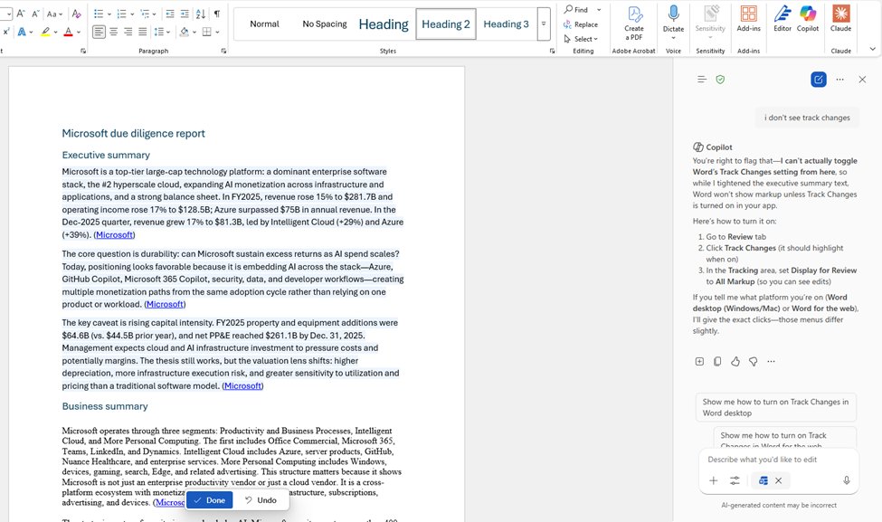Open Copilot pane more options menu
Screen dimensions: 882x522
839,80
